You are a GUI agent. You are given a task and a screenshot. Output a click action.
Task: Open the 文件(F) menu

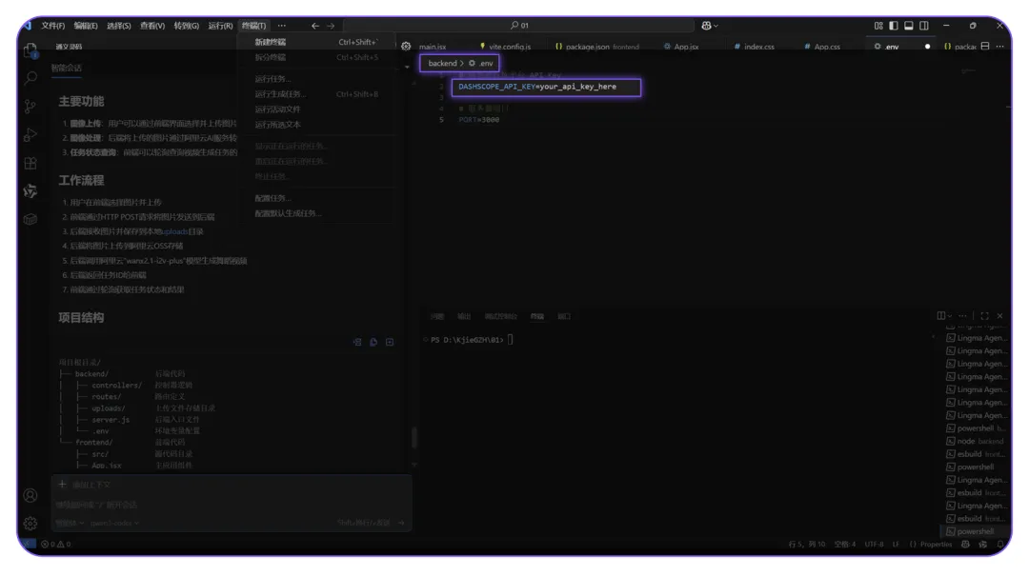tap(53, 26)
